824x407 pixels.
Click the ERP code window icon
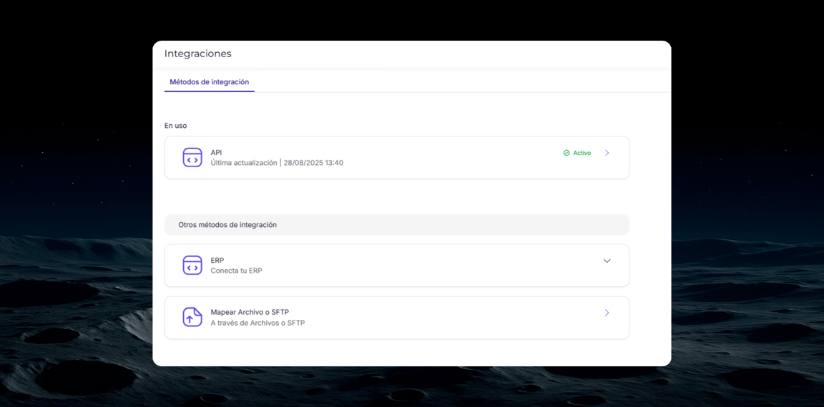click(x=192, y=265)
